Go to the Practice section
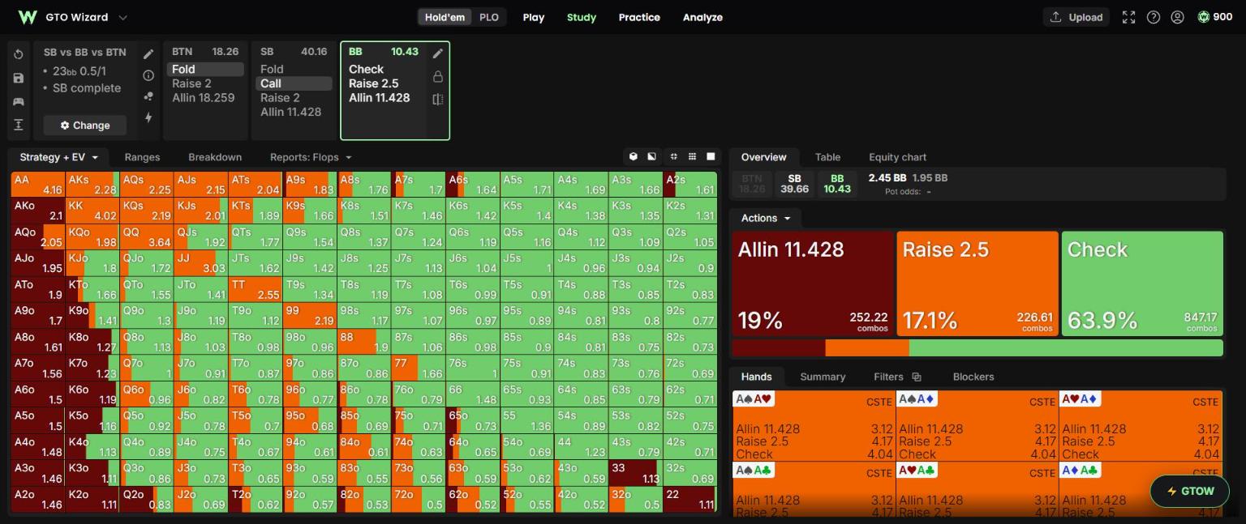The width and height of the screenshot is (1246, 524). tap(639, 17)
